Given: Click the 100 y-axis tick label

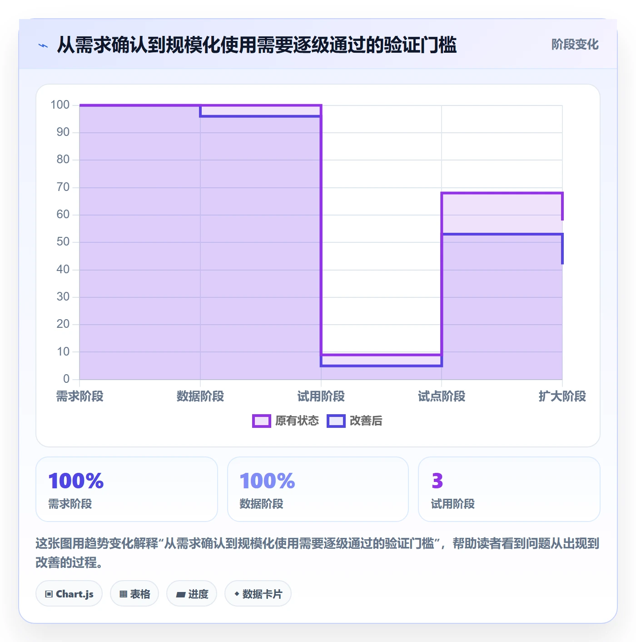Looking at the screenshot, I should [x=60, y=105].
